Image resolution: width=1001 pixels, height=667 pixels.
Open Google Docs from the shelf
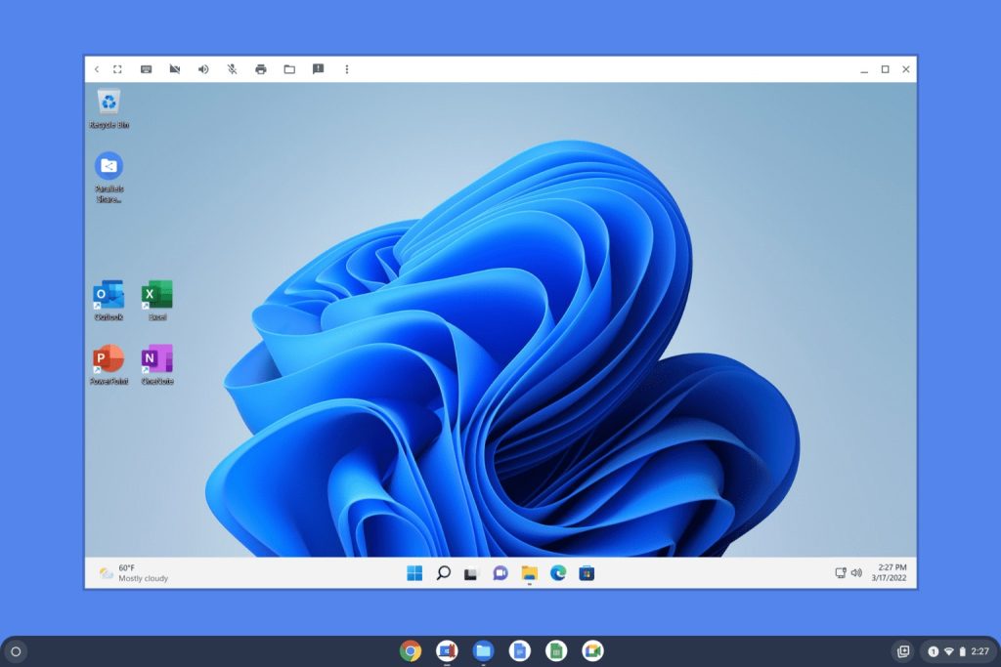520,651
